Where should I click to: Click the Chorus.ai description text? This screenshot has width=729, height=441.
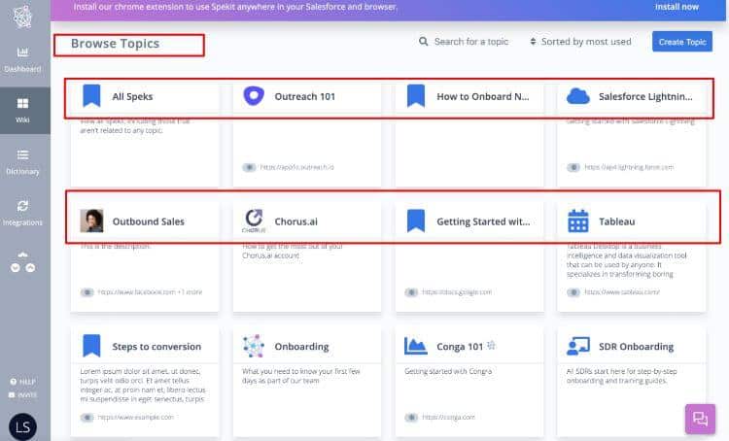click(293, 251)
